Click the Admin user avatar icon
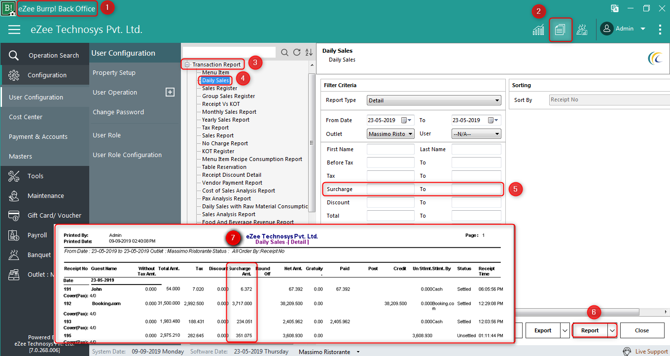This screenshot has width=670, height=356. [606, 29]
